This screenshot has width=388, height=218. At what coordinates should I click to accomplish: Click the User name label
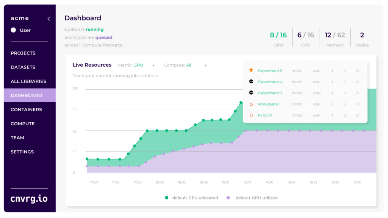pos(25,30)
